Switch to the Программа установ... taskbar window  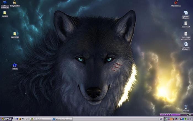click(62, 119)
